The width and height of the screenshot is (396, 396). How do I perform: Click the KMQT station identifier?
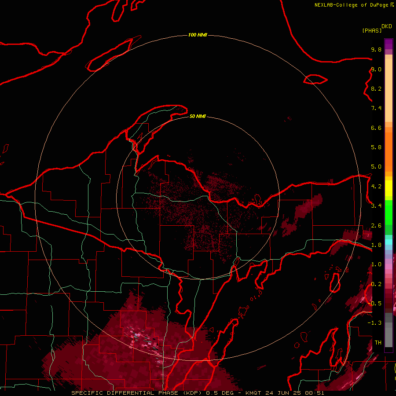[254, 393]
